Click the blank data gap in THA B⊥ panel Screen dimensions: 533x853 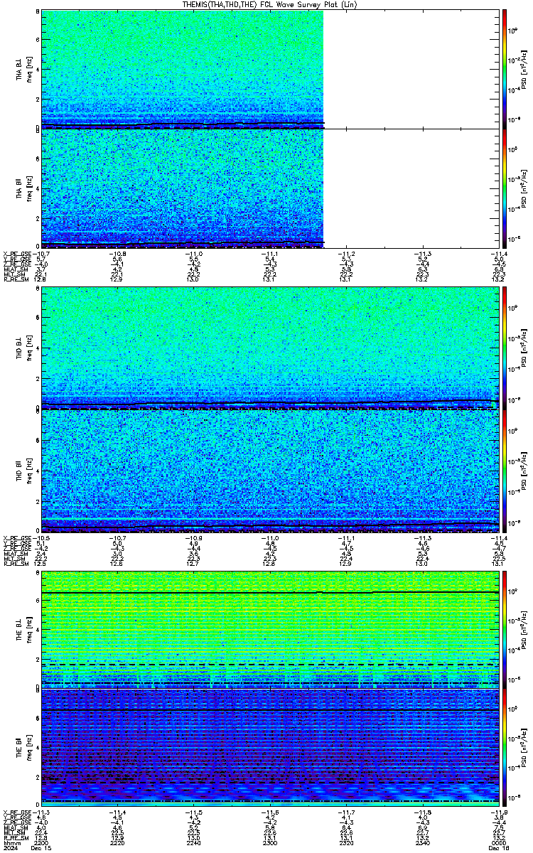[x=411, y=69]
